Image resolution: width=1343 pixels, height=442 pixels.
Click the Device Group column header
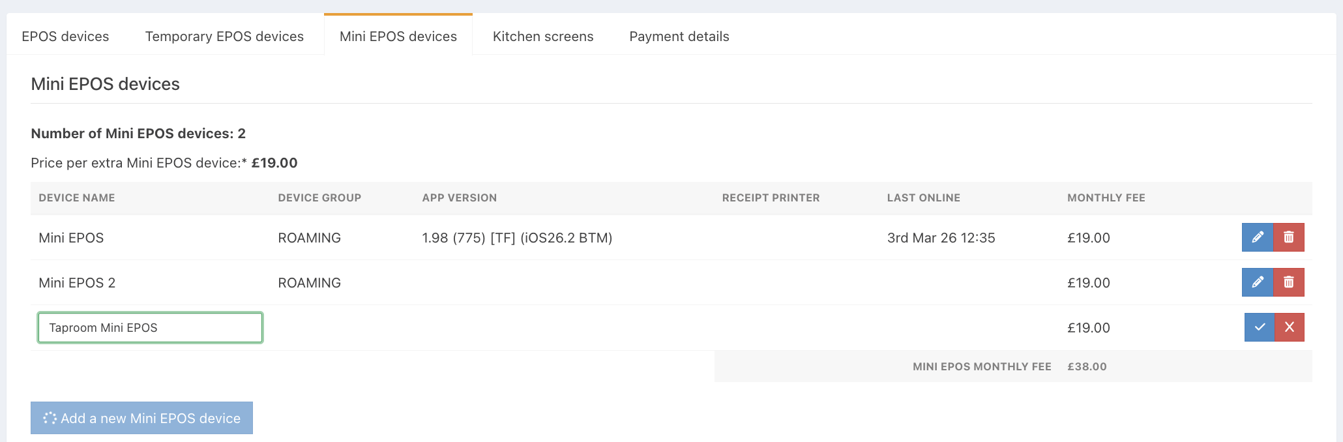[x=319, y=198]
